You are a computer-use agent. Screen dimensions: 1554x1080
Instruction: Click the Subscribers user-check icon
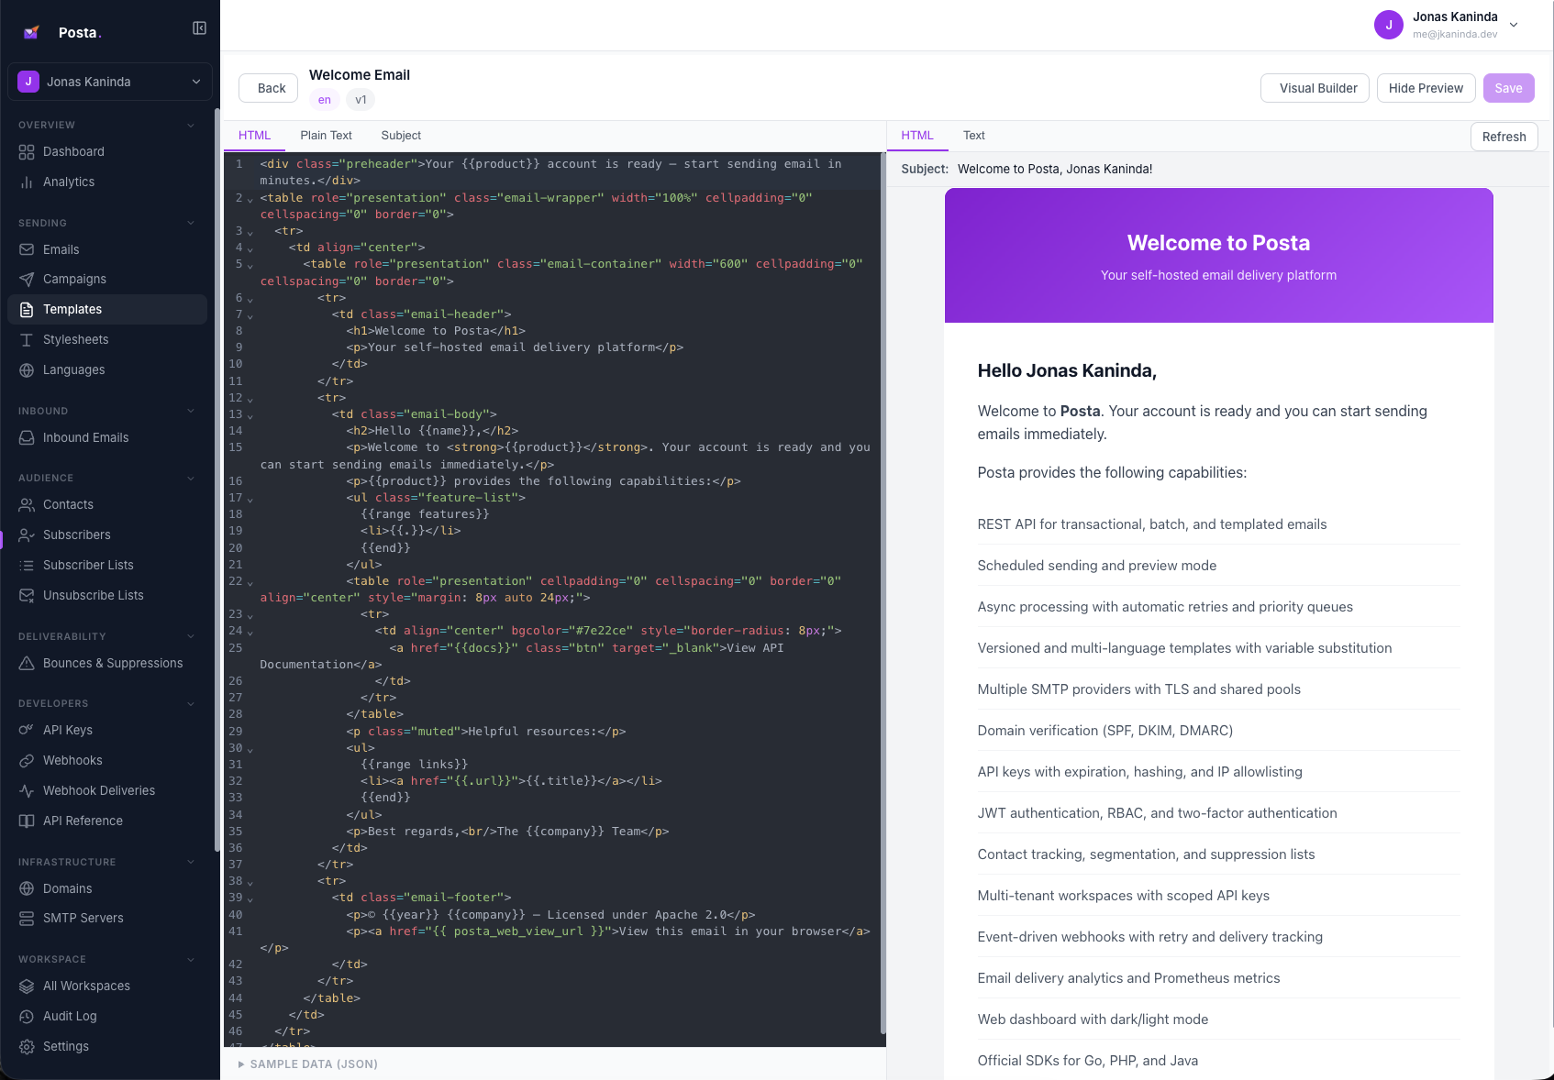coord(27,535)
